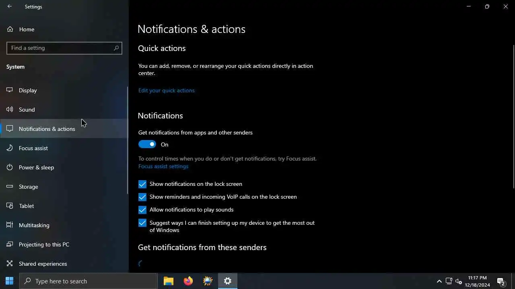Click the taskbar clock showing 11:17 PM
515x289 pixels.
478,281
